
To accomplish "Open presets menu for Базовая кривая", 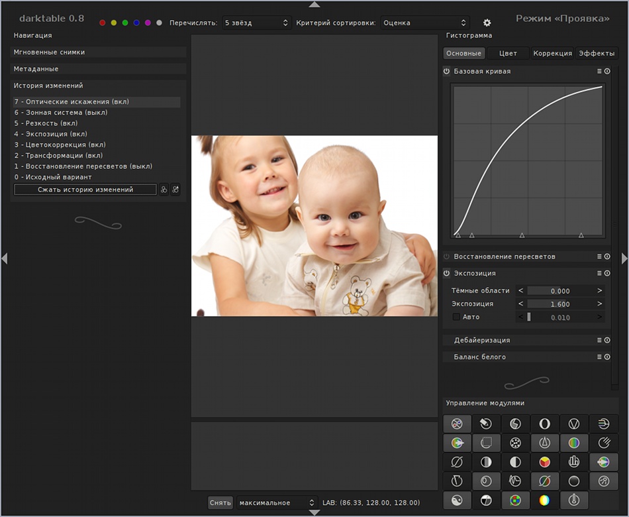I will (x=599, y=71).
